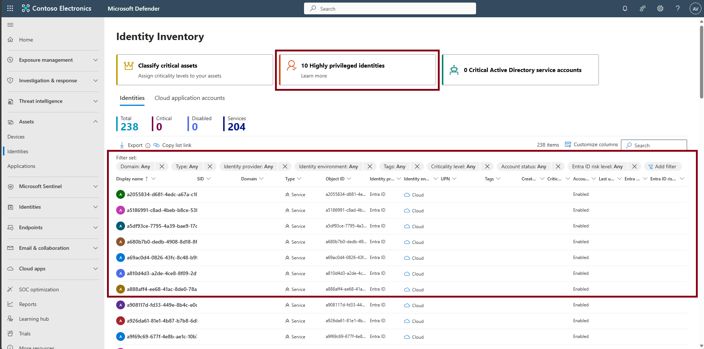704x349 pixels.
Task: Click the Copy list link icon
Action: pyautogui.click(x=157, y=145)
